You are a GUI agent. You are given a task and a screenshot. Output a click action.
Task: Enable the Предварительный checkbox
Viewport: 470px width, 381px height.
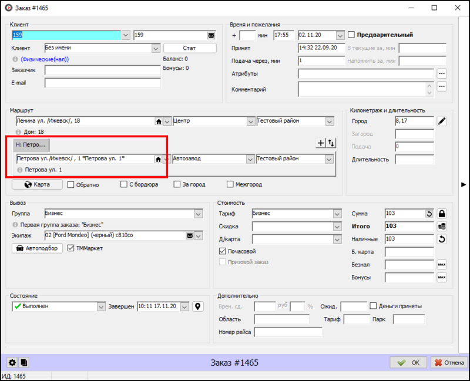pyautogui.click(x=351, y=35)
